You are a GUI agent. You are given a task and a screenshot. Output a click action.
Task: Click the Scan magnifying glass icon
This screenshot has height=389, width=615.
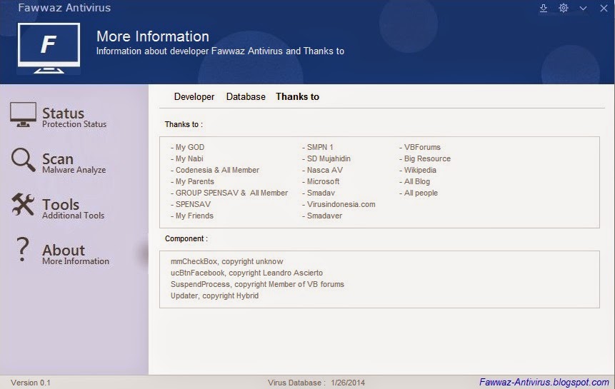pyautogui.click(x=23, y=160)
